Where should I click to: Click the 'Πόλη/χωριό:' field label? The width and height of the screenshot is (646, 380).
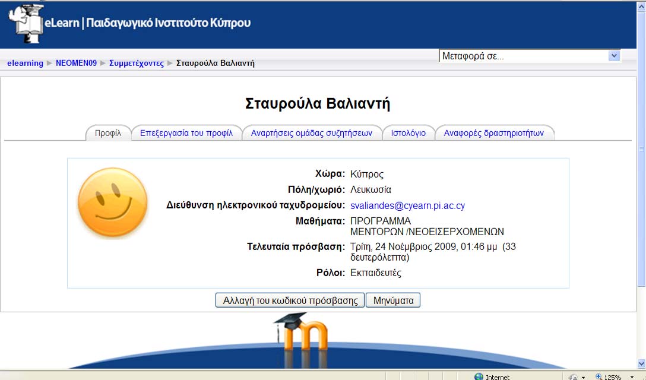[316, 189]
